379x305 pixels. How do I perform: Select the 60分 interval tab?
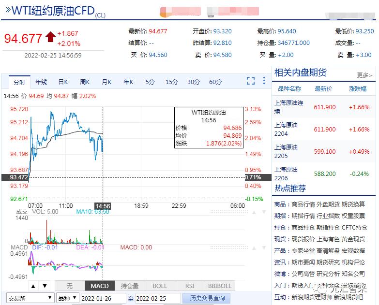point(215,82)
